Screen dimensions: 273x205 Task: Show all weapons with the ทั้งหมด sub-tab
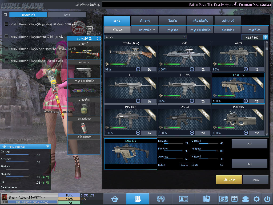(118, 30)
